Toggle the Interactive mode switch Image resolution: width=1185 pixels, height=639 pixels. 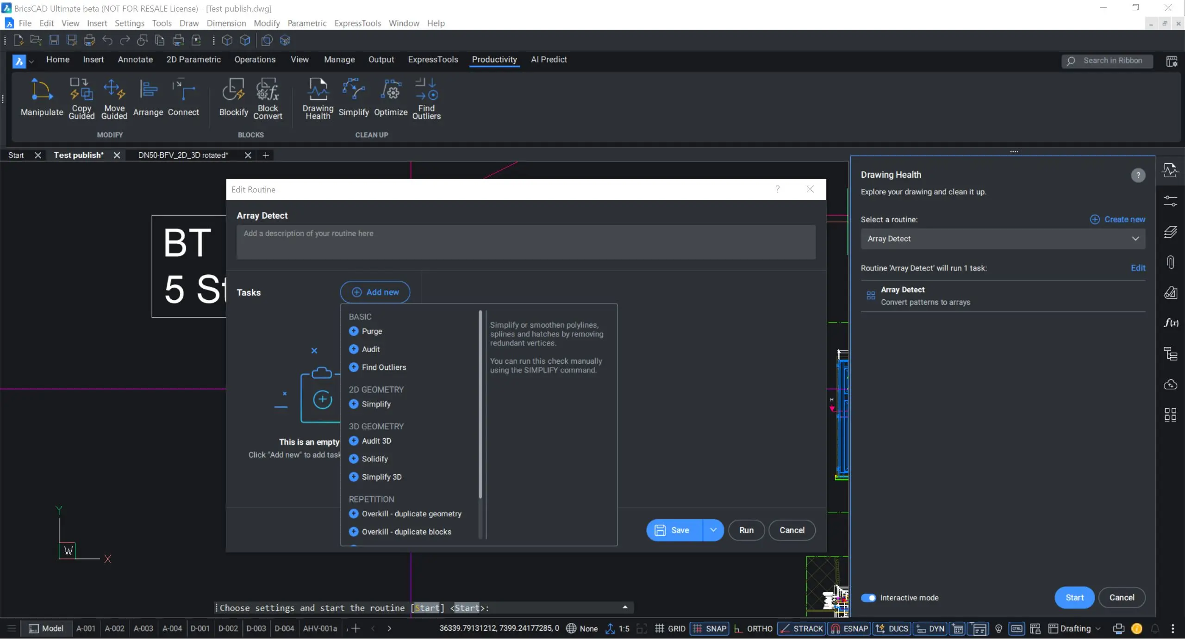coord(868,597)
